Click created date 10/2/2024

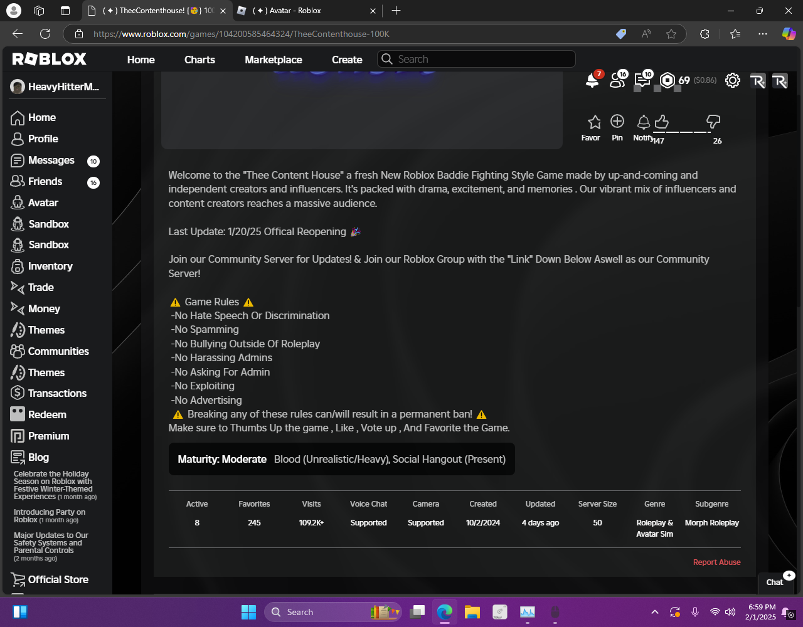pos(483,523)
